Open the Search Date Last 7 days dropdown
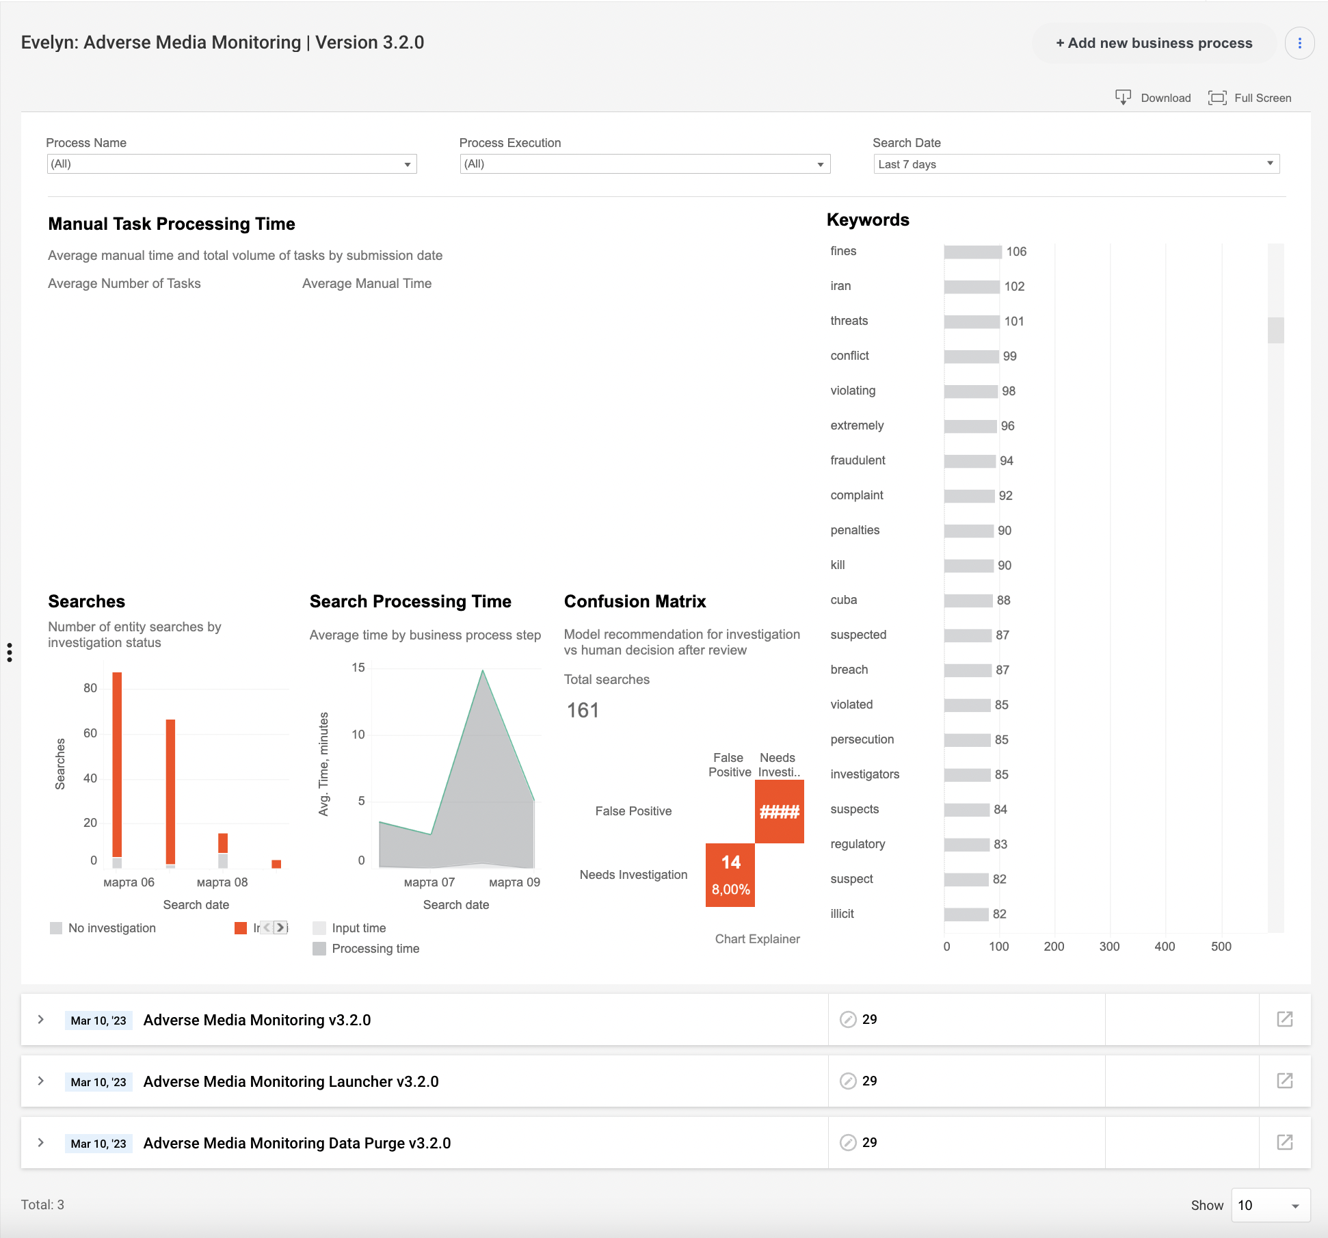Viewport: 1328px width, 1238px height. [x=1076, y=164]
